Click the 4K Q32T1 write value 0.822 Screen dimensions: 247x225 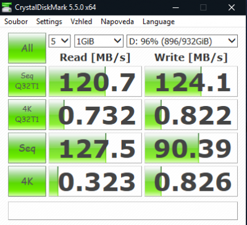[x=191, y=115]
